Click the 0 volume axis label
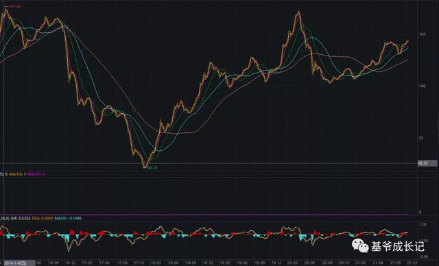 tap(420, 213)
